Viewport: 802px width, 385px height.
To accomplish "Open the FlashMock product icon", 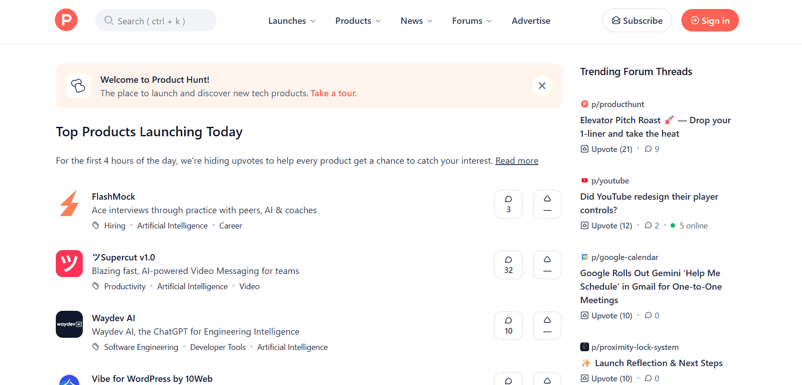I will pyautogui.click(x=69, y=203).
